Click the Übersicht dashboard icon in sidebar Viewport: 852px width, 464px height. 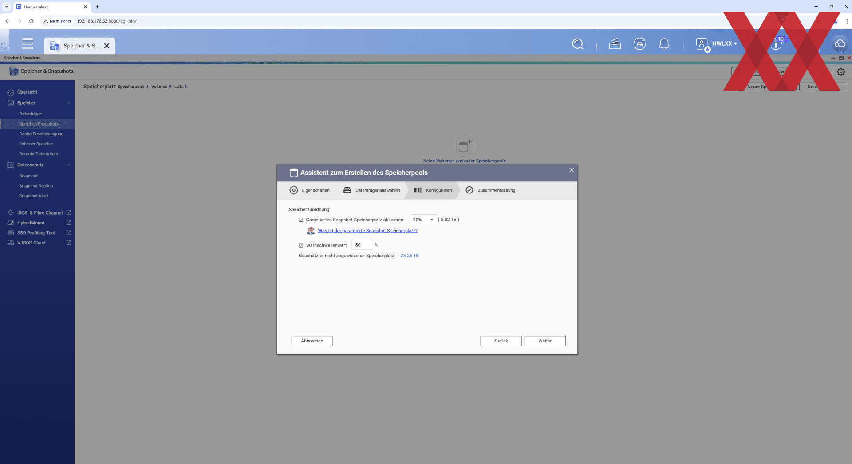(11, 92)
